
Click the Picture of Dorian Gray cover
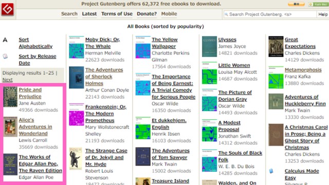pos(209,100)
